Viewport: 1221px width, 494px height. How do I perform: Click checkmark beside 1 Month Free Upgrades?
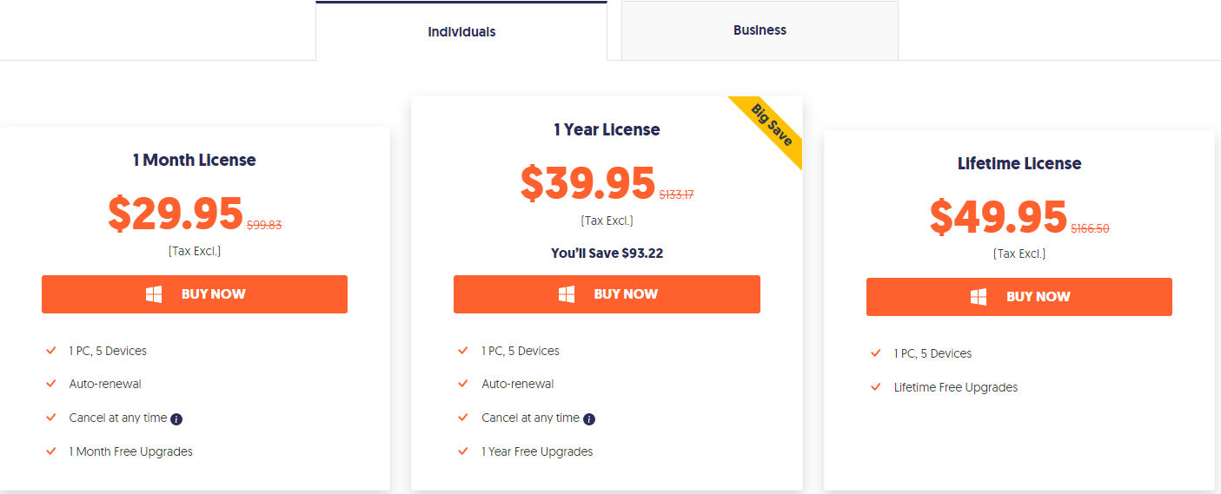(51, 451)
